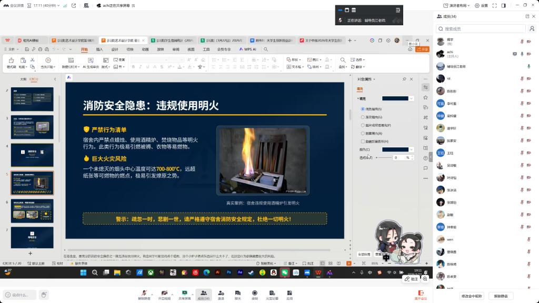Collapse the 填充 section triangle
The width and height of the screenshot is (539, 303).
[358, 98]
